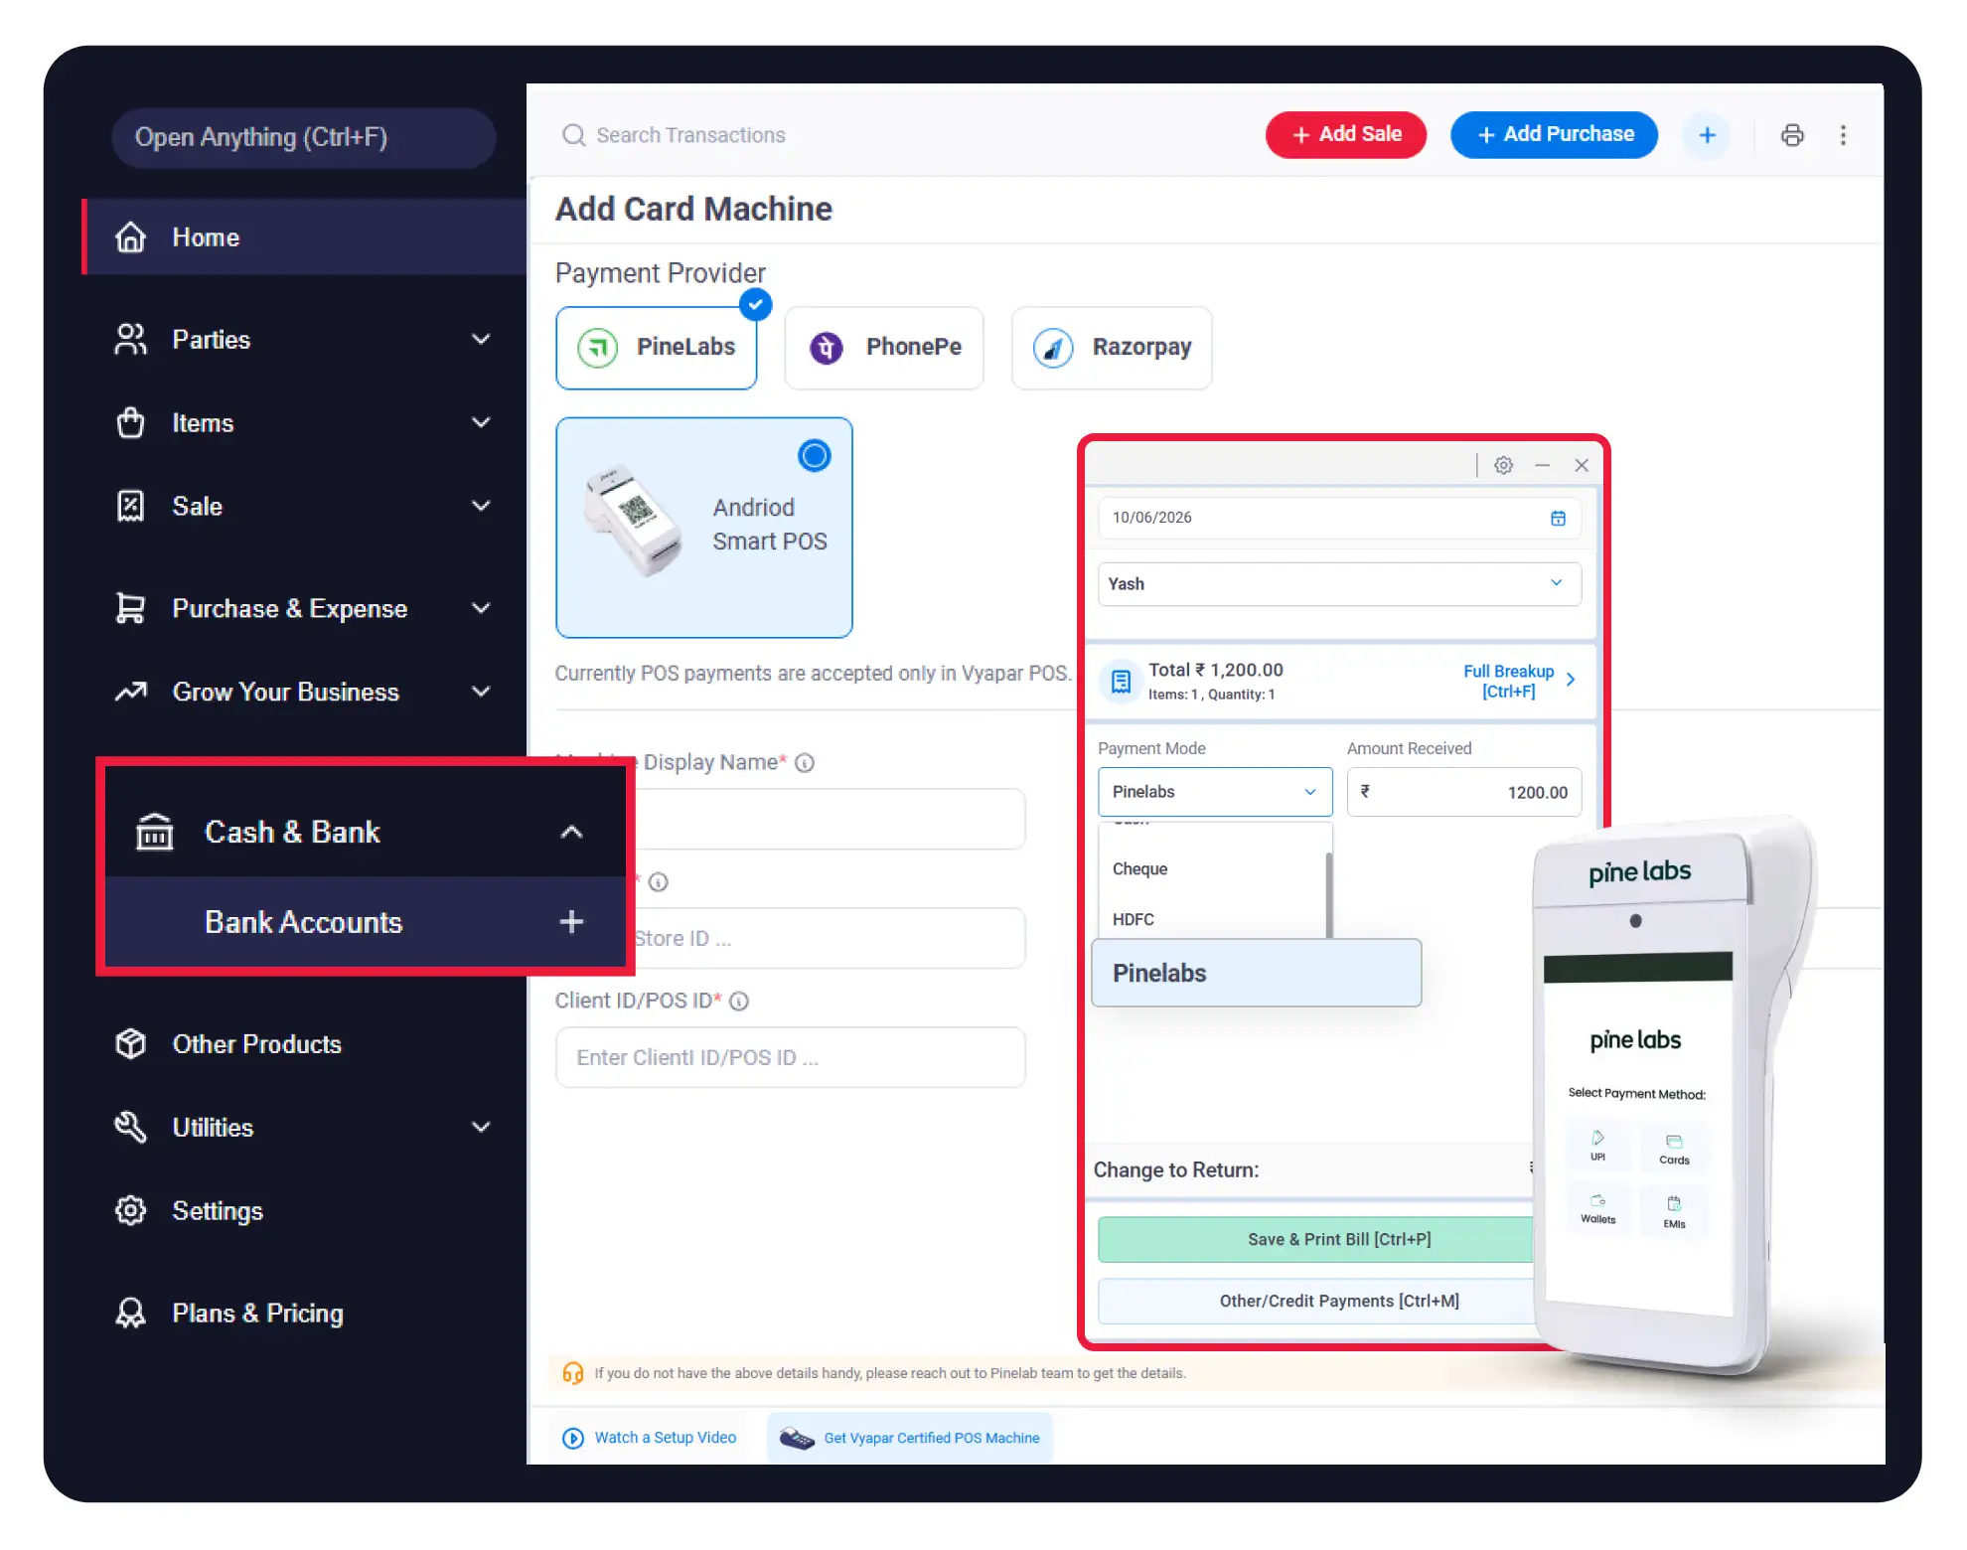Click info icon next to Client ID/POS ID
The width and height of the screenshot is (1967, 1550).
coord(738,1002)
